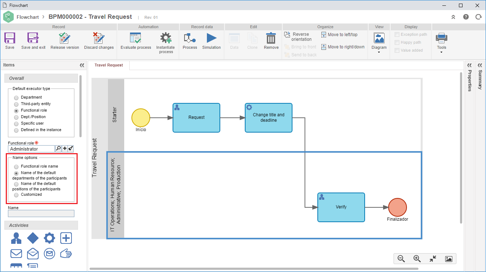Collapse the Items panel with the chevrons

click(82, 65)
